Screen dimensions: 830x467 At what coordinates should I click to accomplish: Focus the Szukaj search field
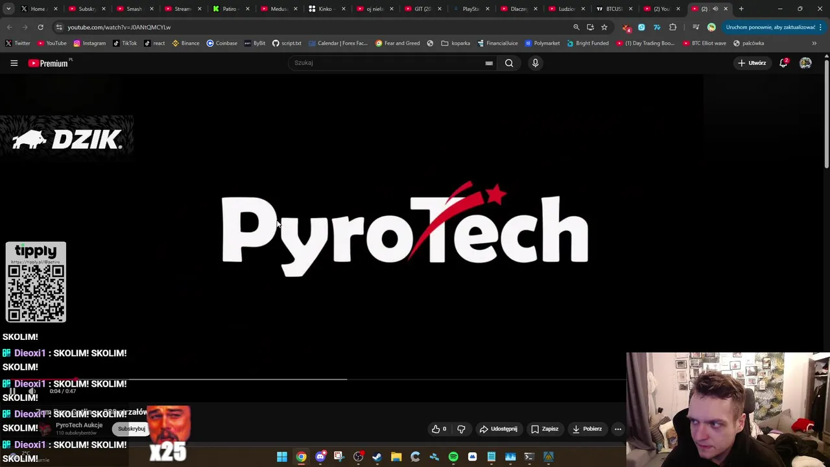(x=386, y=63)
